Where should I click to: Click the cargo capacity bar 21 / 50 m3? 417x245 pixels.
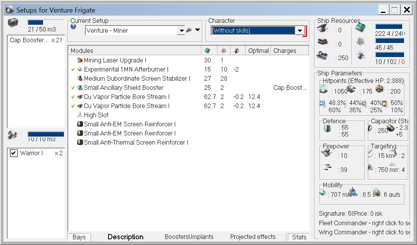pyautogui.click(x=46, y=22)
